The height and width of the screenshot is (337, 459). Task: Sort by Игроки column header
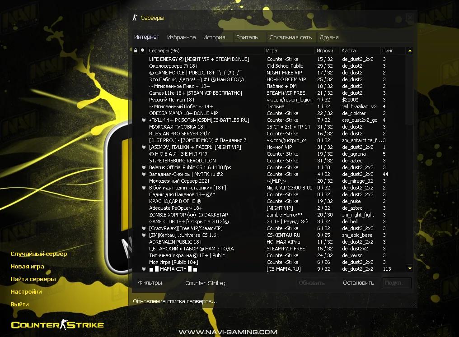click(327, 51)
